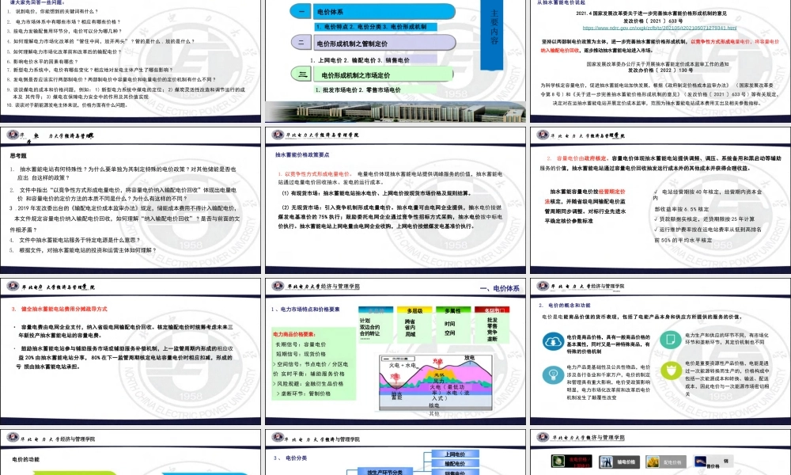Click the 售价格 picture icon
791x475 pixels.
pyautogui.click(x=699, y=461)
